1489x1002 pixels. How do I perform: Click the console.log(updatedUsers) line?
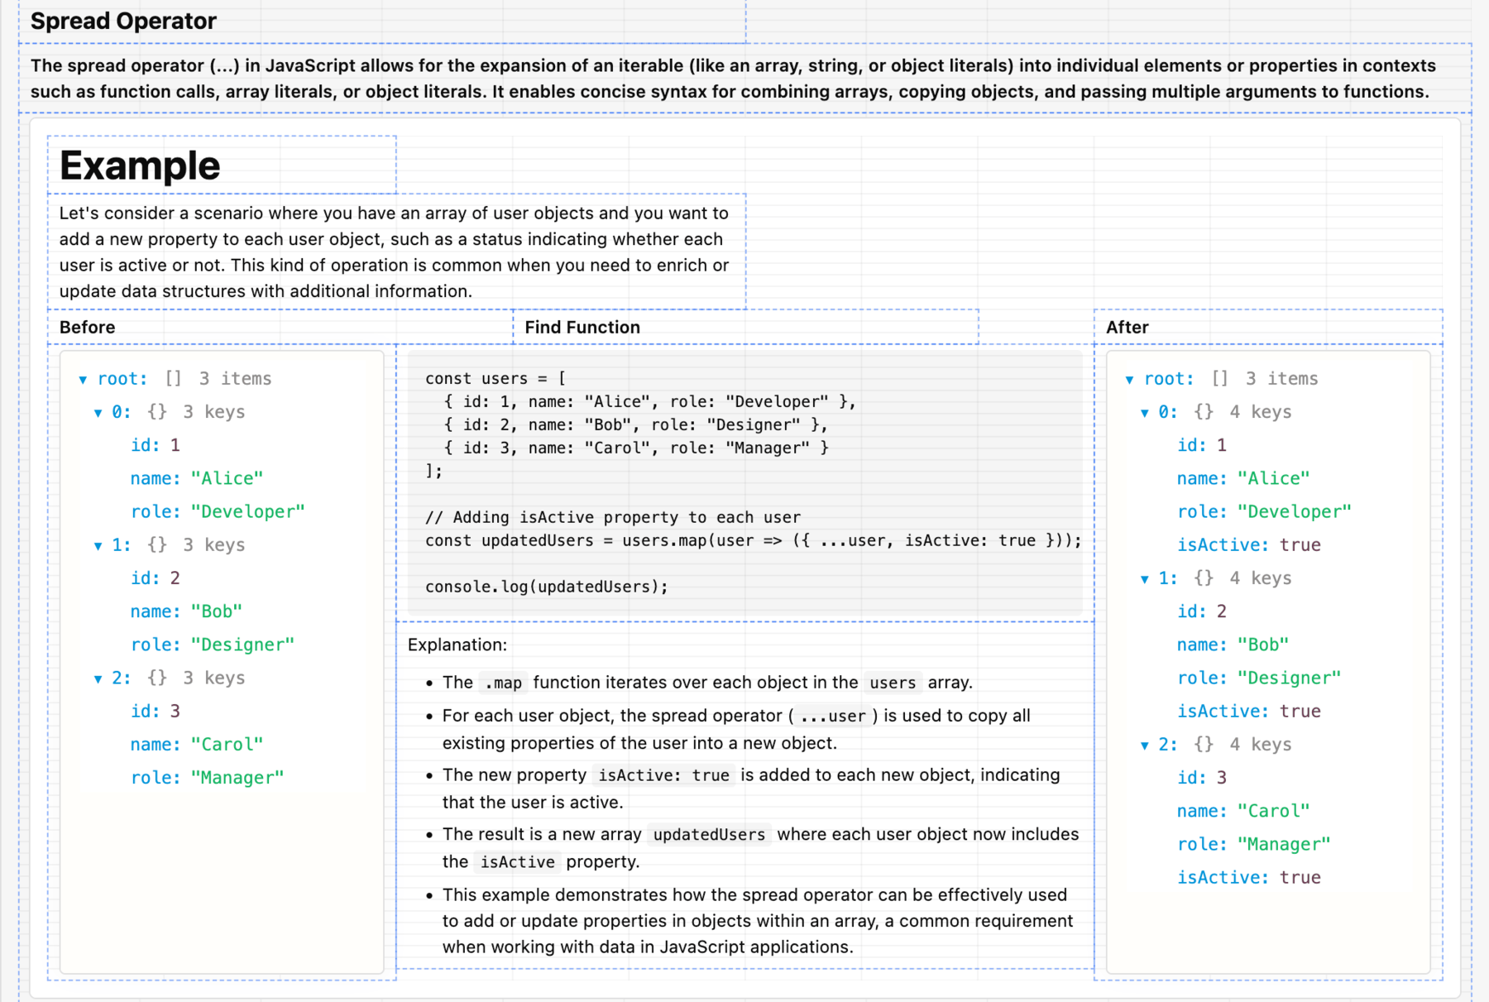pyautogui.click(x=547, y=587)
